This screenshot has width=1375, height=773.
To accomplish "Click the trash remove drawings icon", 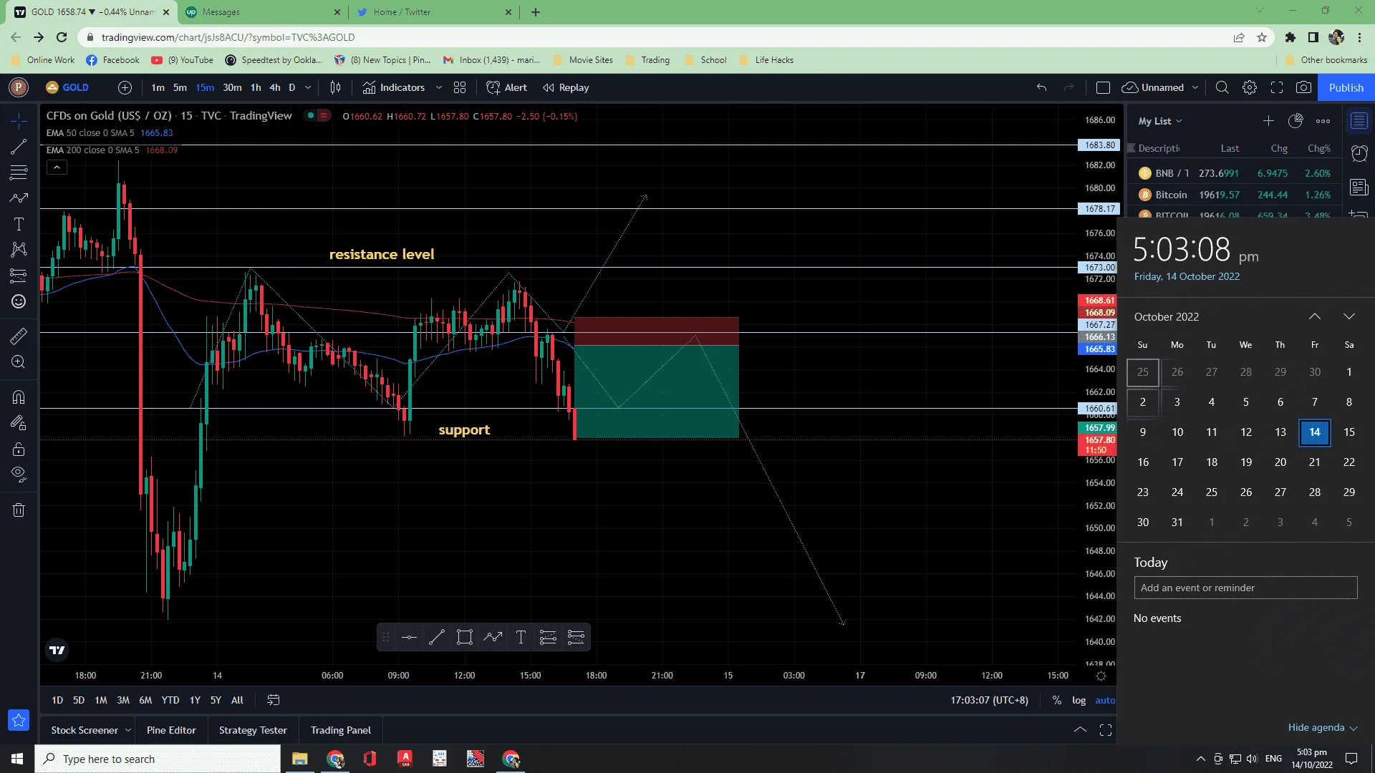I will [x=19, y=510].
